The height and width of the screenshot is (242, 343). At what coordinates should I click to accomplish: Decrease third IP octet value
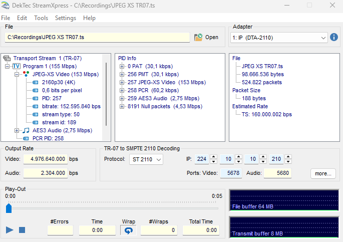pos(263,162)
